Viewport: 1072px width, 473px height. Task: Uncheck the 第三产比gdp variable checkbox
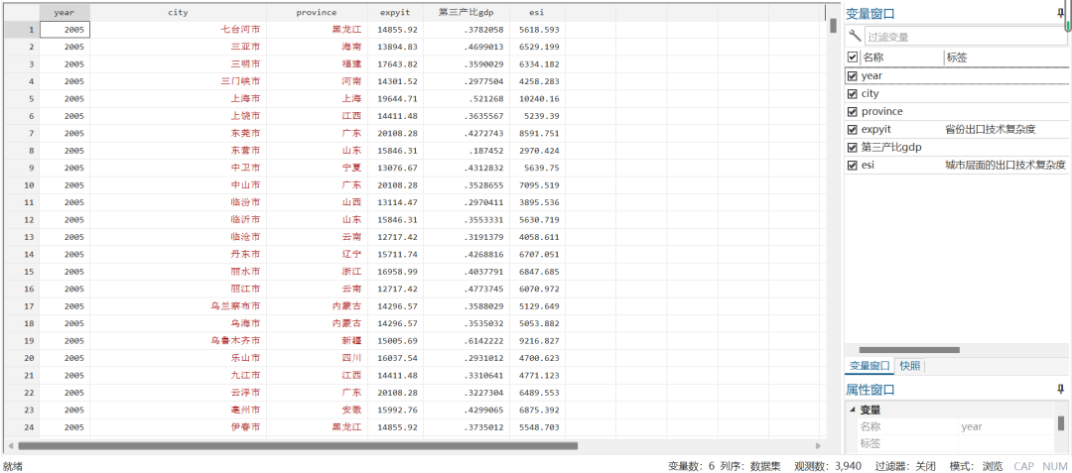tap(852, 147)
